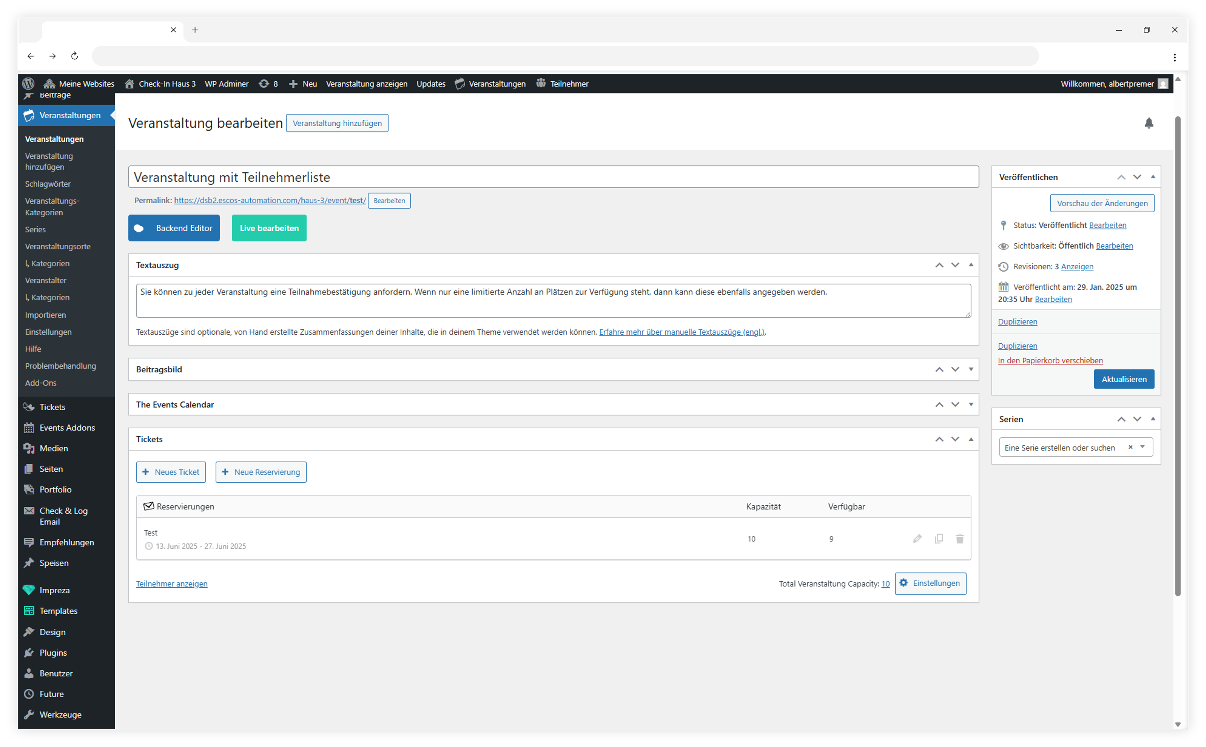Viewport: 1206px width, 747px height.
Task: Delete the Test reservation with trash icon
Action: pyautogui.click(x=959, y=538)
